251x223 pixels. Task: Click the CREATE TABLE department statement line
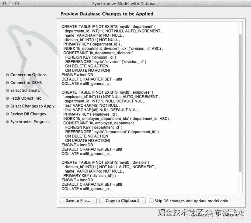point(109,26)
